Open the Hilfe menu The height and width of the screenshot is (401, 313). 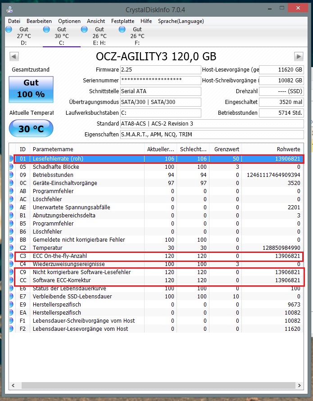[x=146, y=21]
